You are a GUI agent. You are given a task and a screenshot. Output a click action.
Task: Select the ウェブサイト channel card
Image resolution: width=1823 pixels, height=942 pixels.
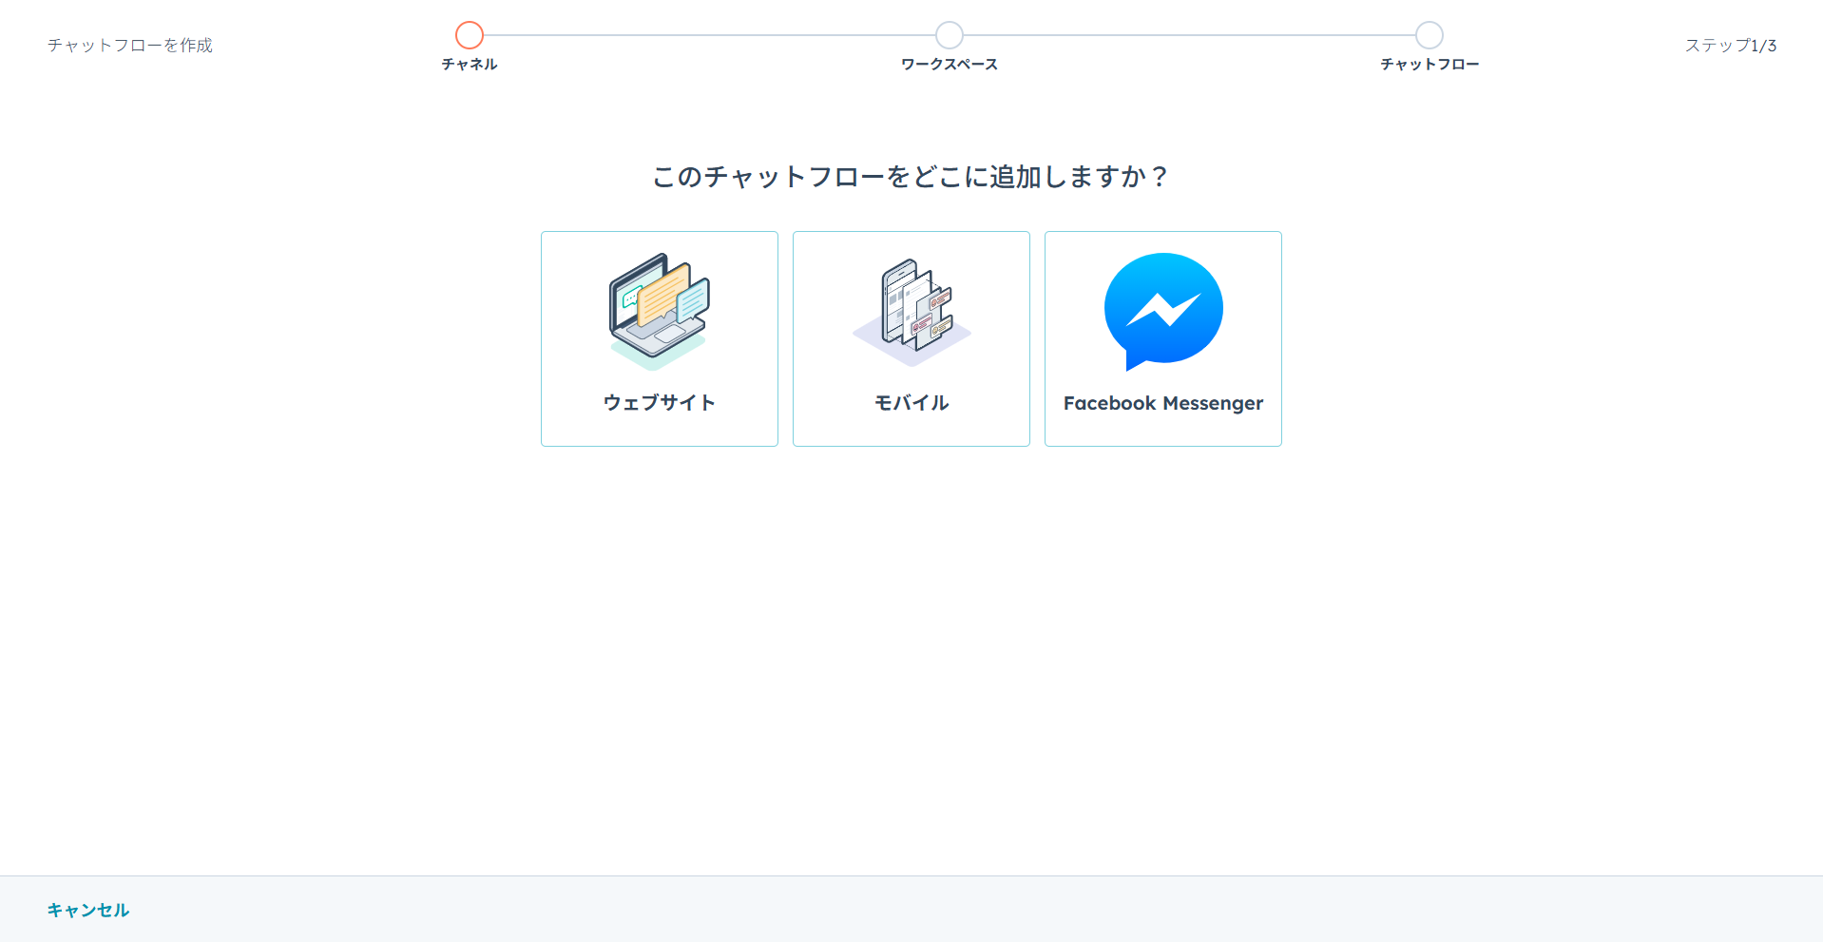tap(659, 338)
